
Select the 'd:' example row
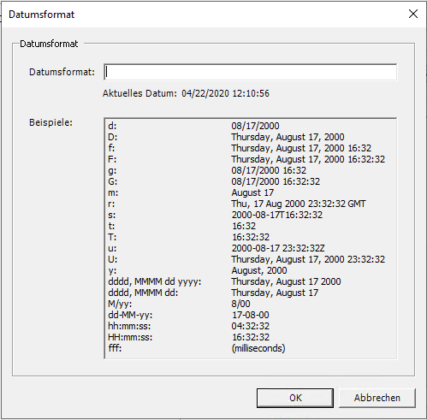tap(250, 126)
